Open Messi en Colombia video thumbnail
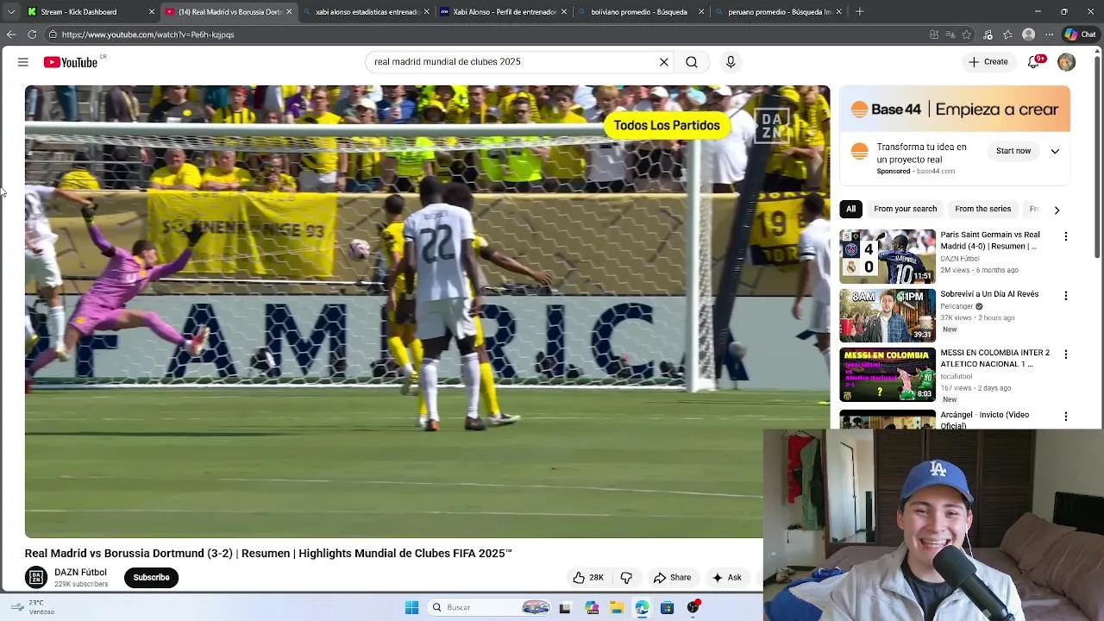Viewport: 1104px width, 621px height. 887,375
